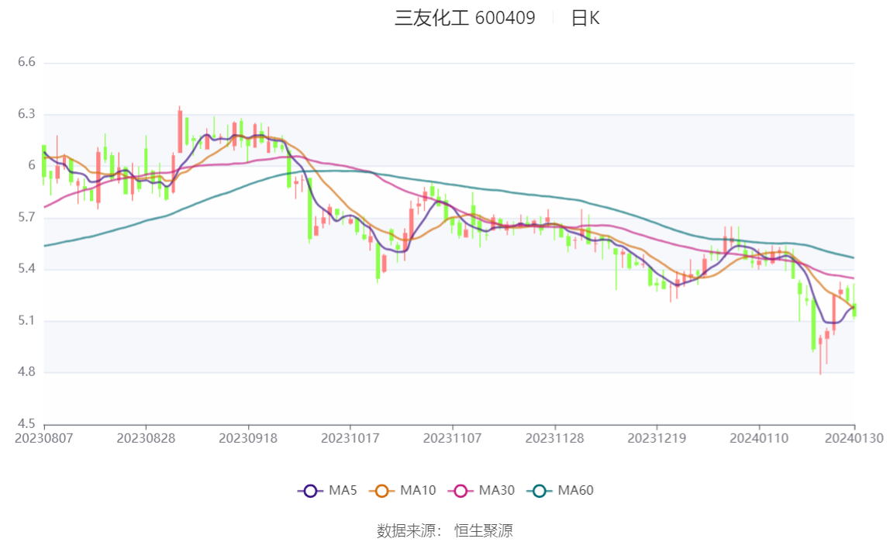Click the 5.4 y-axis value

(x=26, y=268)
